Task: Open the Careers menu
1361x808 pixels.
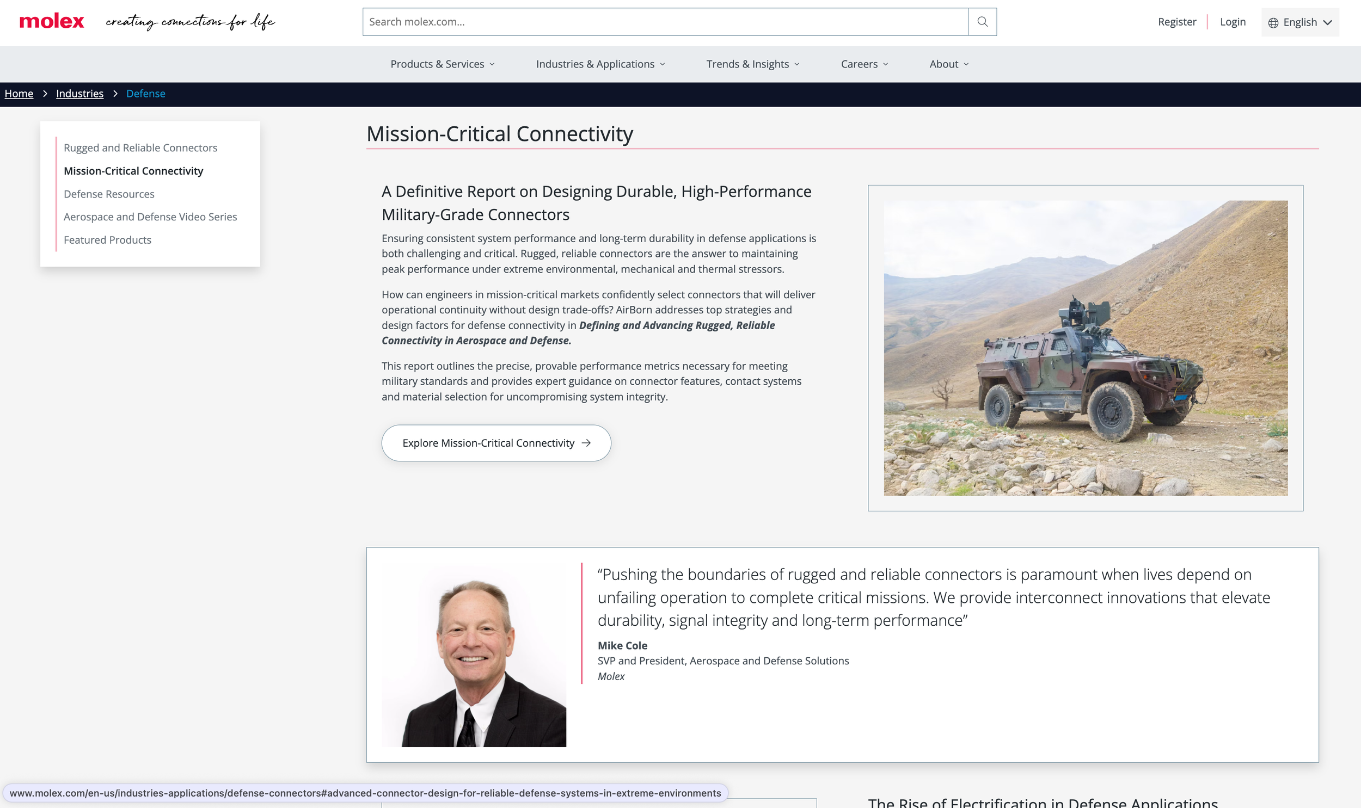Action: point(865,64)
